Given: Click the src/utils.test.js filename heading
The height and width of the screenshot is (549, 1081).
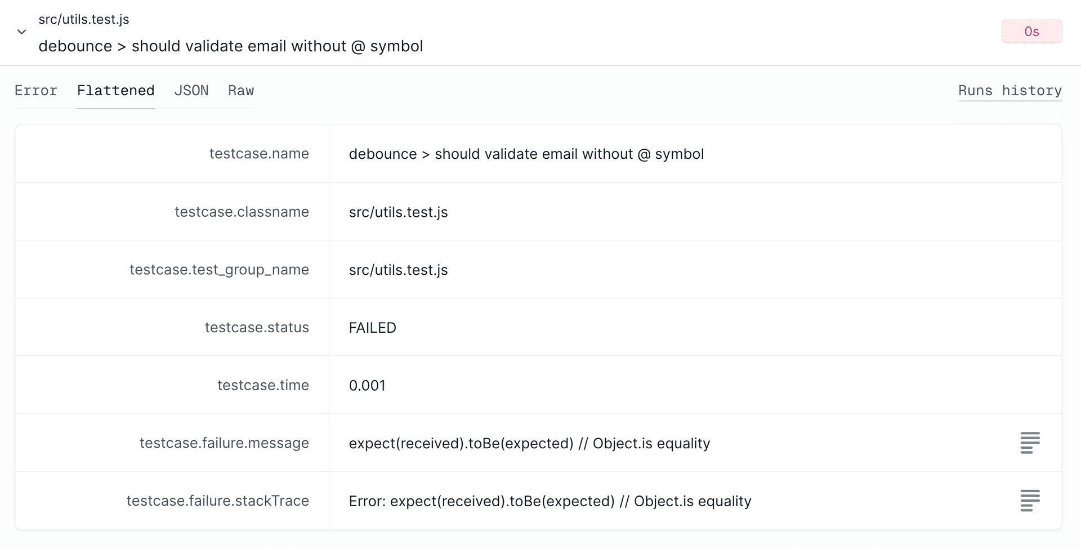Looking at the screenshot, I should 83,19.
